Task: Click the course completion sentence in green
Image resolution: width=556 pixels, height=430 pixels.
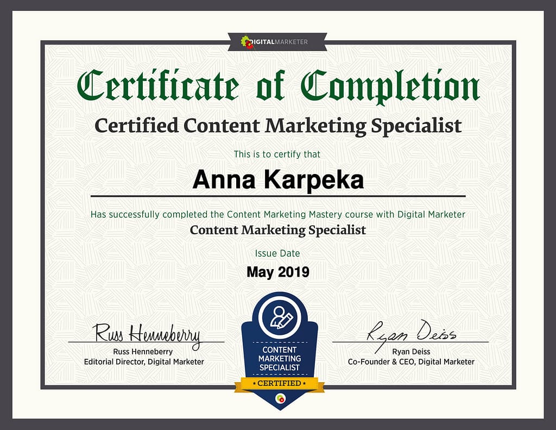Action: 278,214
